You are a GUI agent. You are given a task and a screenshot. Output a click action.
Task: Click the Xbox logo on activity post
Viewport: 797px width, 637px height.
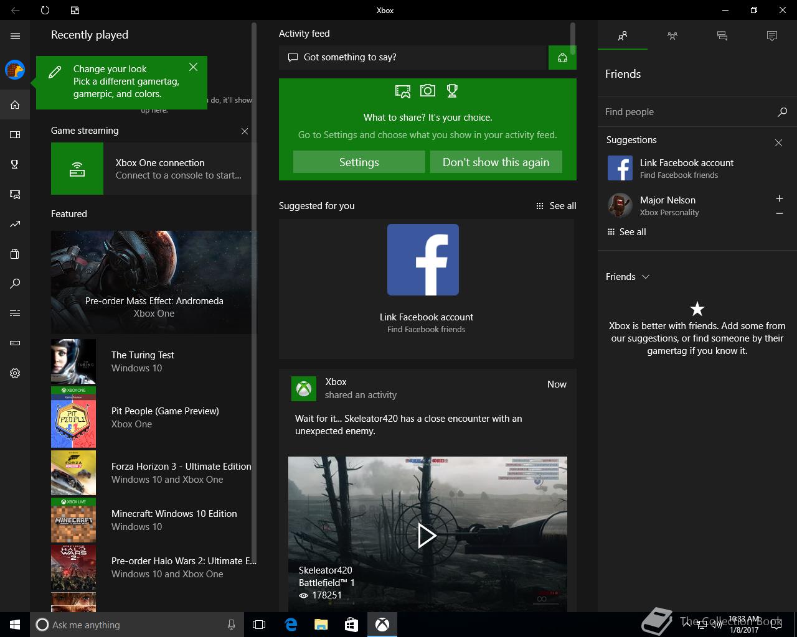pyautogui.click(x=304, y=388)
